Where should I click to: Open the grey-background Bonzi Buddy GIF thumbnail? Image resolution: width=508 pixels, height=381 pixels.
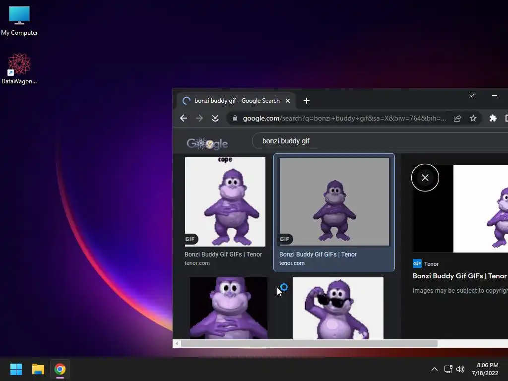[x=334, y=202]
